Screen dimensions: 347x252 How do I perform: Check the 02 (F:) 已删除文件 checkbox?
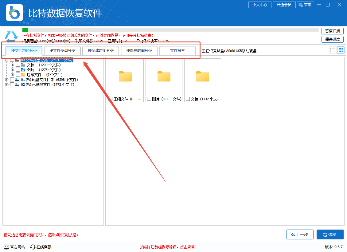pos(12,85)
